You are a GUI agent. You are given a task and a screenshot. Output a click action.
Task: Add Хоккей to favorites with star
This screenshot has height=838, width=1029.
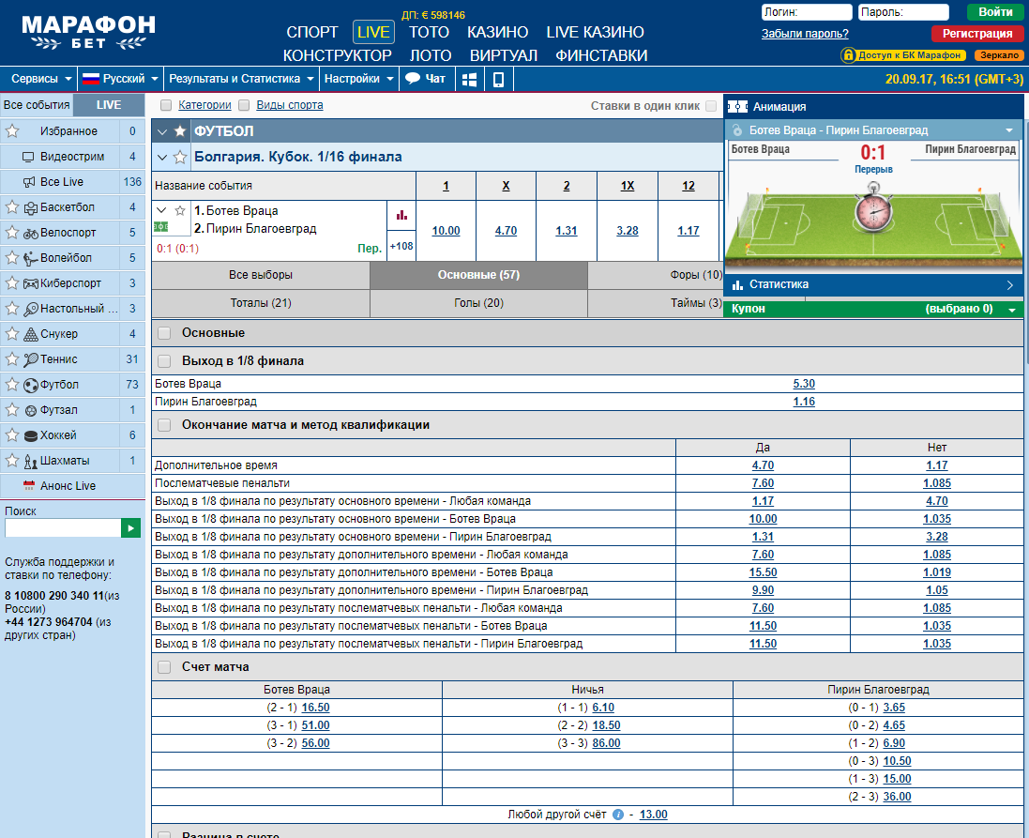pos(12,435)
